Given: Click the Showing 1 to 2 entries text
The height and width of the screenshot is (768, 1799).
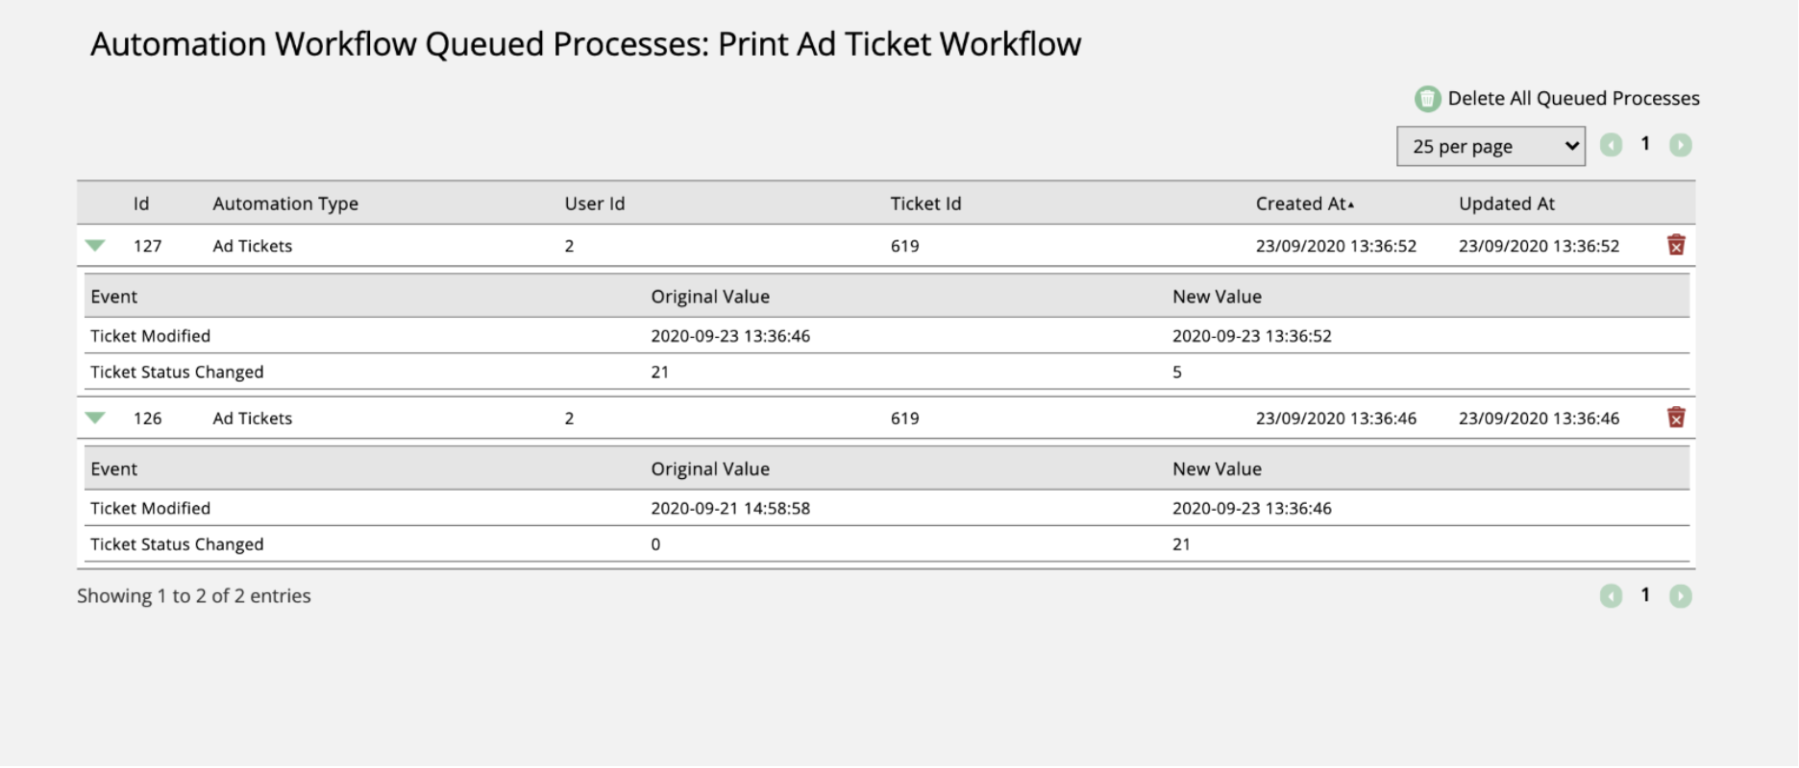Looking at the screenshot, I should (x=193, y=595).
